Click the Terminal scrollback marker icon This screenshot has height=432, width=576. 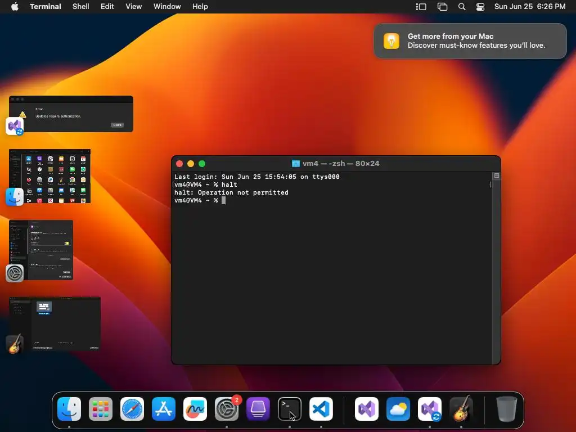(496, 176)
